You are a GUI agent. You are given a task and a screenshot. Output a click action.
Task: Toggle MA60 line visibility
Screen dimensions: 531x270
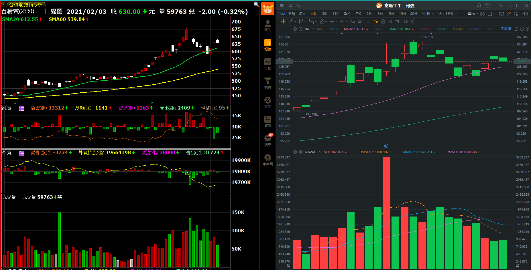402,29
